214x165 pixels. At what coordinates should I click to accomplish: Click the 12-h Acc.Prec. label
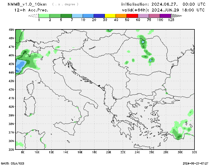coord(31,10)
